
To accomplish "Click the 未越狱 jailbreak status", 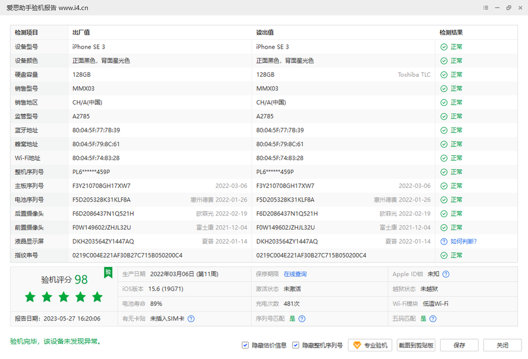I will [x=429, y=289].
